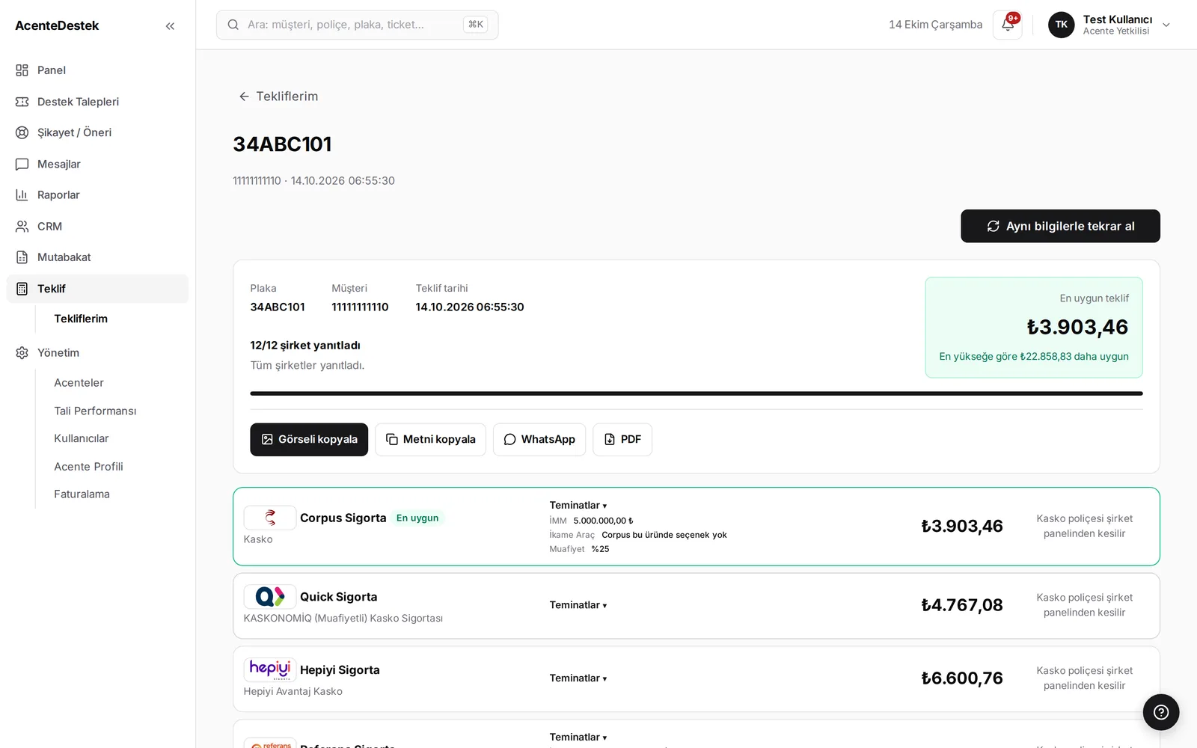Click the Panel dashboard icon
This screenshot has height=748, width=1197.
[22, 70]
